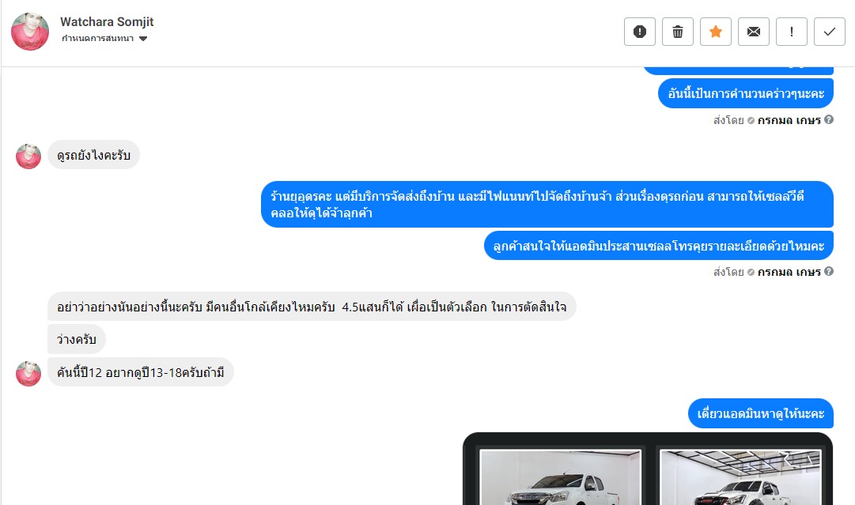This screenshot has height=505, width=855.
Task: Expand the conversation assignment dropdown arrow
Action: (x=143, y=39)
